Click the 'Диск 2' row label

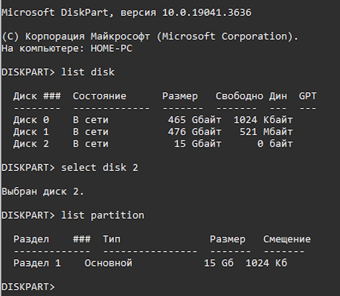(31, 144)
